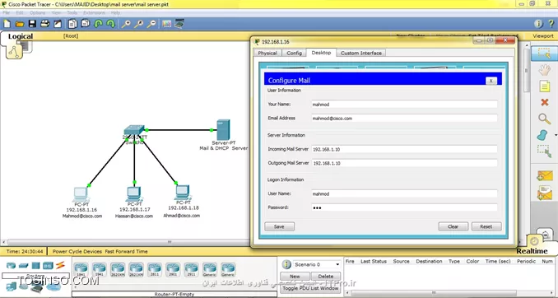Switch to the Physical tab
This screenshot has width=558, height=298.
tap(267, 53)
